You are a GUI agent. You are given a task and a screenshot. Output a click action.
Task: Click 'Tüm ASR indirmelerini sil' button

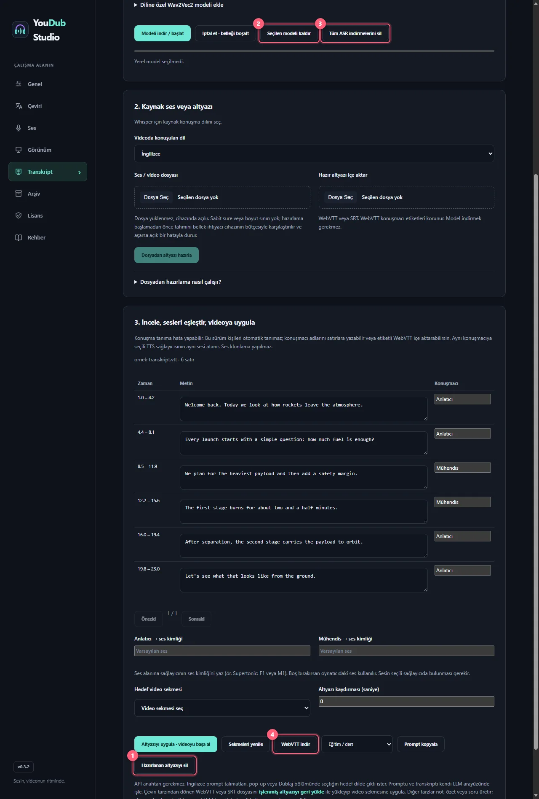(x=355, y=33)
